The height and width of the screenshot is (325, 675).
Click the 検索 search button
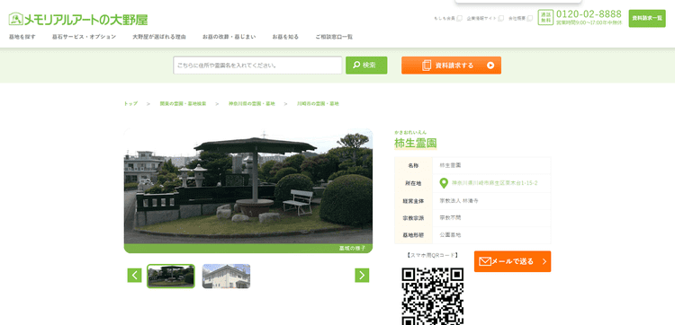point(366,66)
